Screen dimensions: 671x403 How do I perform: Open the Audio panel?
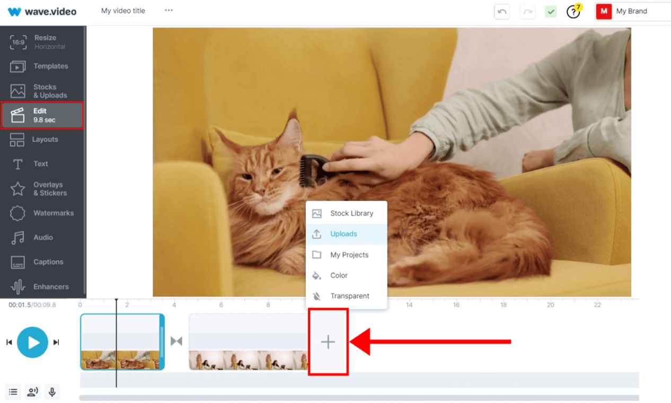42,238
